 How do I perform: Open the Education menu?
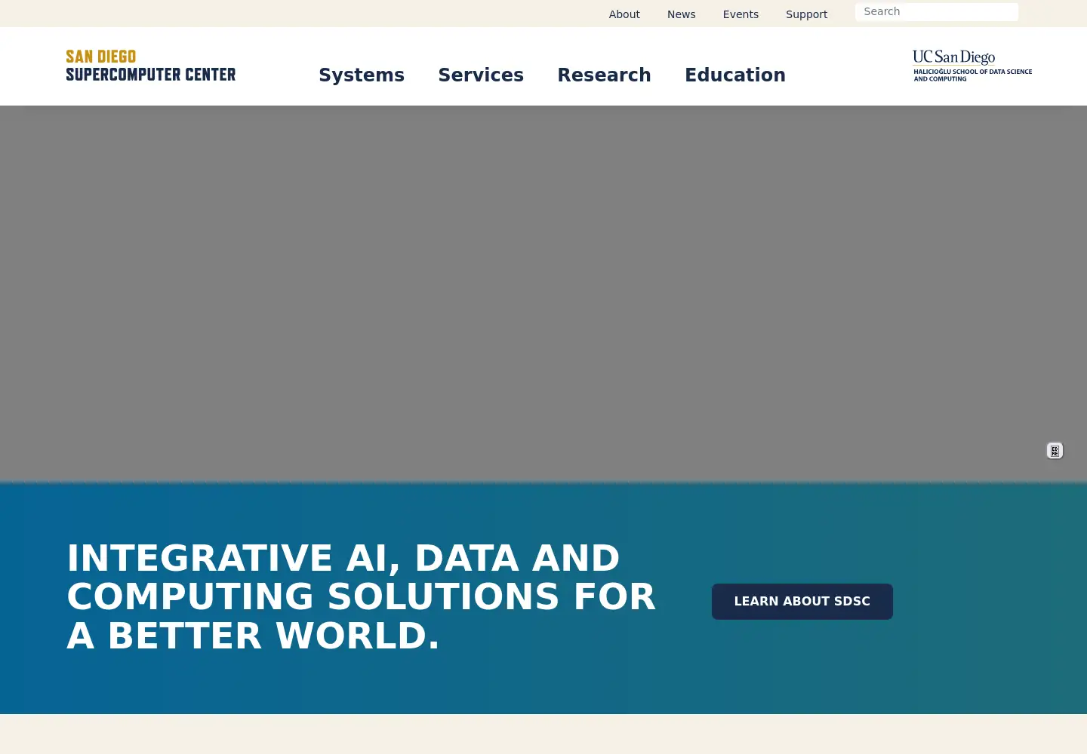pyautogui.click(x=735, y=75)
